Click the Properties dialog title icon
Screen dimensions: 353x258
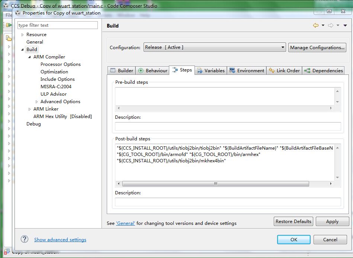[x=18, y=13]
